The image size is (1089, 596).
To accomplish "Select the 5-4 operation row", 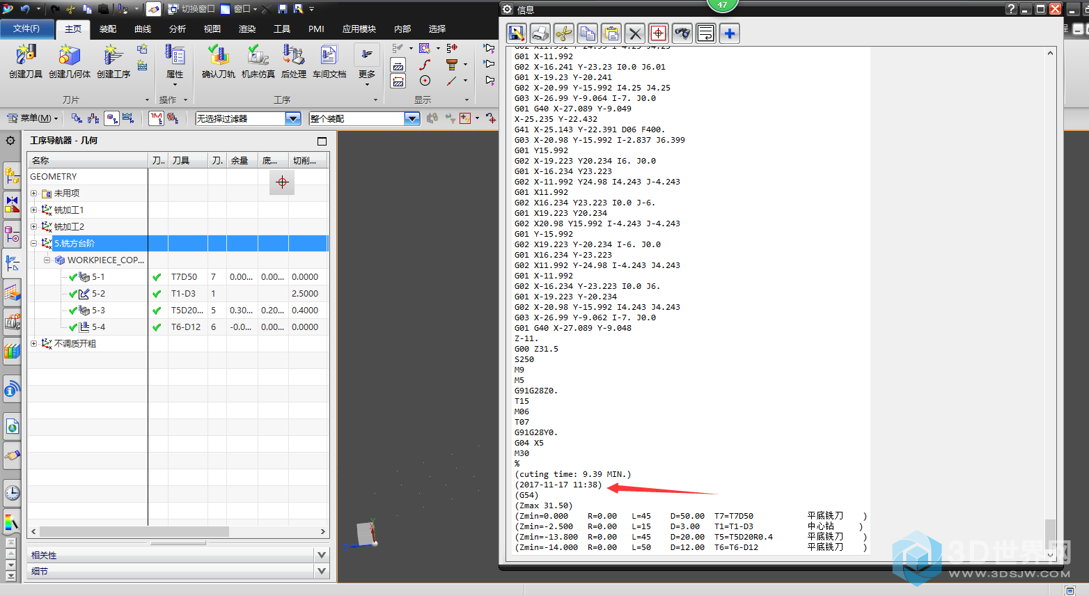I will (x=178, y=327).
